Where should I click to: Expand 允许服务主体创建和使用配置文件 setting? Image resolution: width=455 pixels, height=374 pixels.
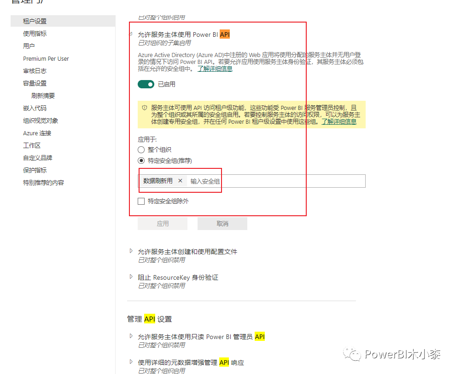click(x=131, y=251)
